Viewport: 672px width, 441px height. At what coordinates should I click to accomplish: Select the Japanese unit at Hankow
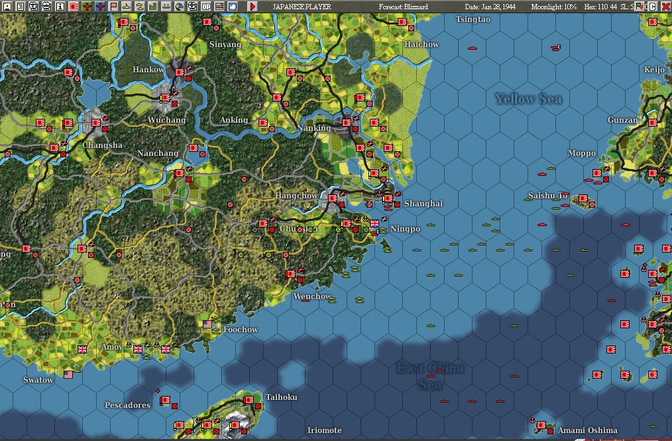(x=180, y=72)
